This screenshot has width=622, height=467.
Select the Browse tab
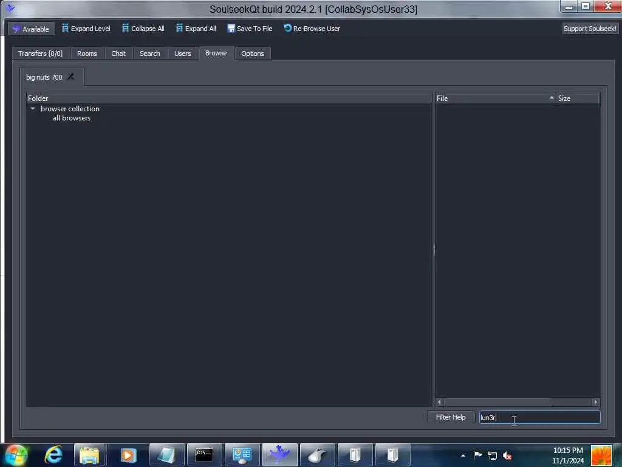pos(216,53)
